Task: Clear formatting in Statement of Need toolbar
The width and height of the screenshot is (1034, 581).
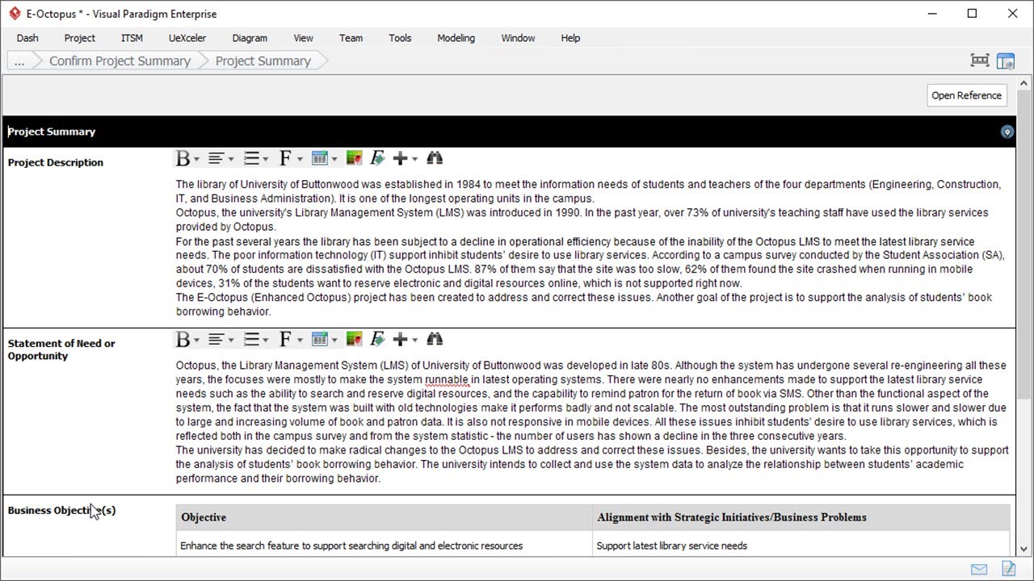Action: (377, 339)
